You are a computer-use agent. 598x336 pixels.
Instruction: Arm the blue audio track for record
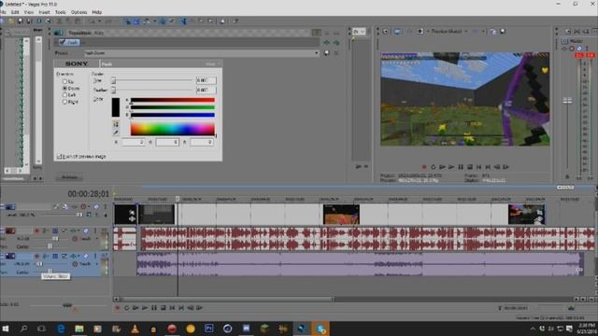click(x=37, y=256)
